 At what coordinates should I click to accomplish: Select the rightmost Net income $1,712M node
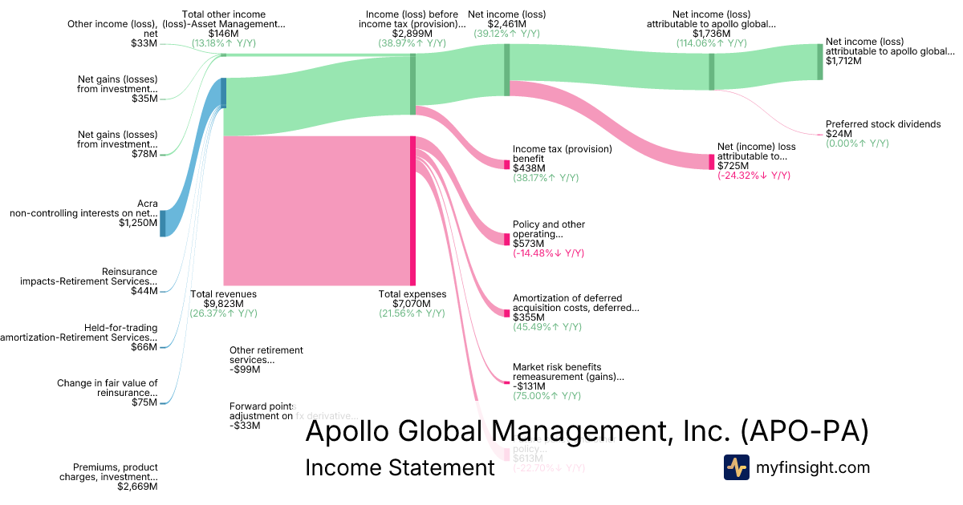(820, 62)
